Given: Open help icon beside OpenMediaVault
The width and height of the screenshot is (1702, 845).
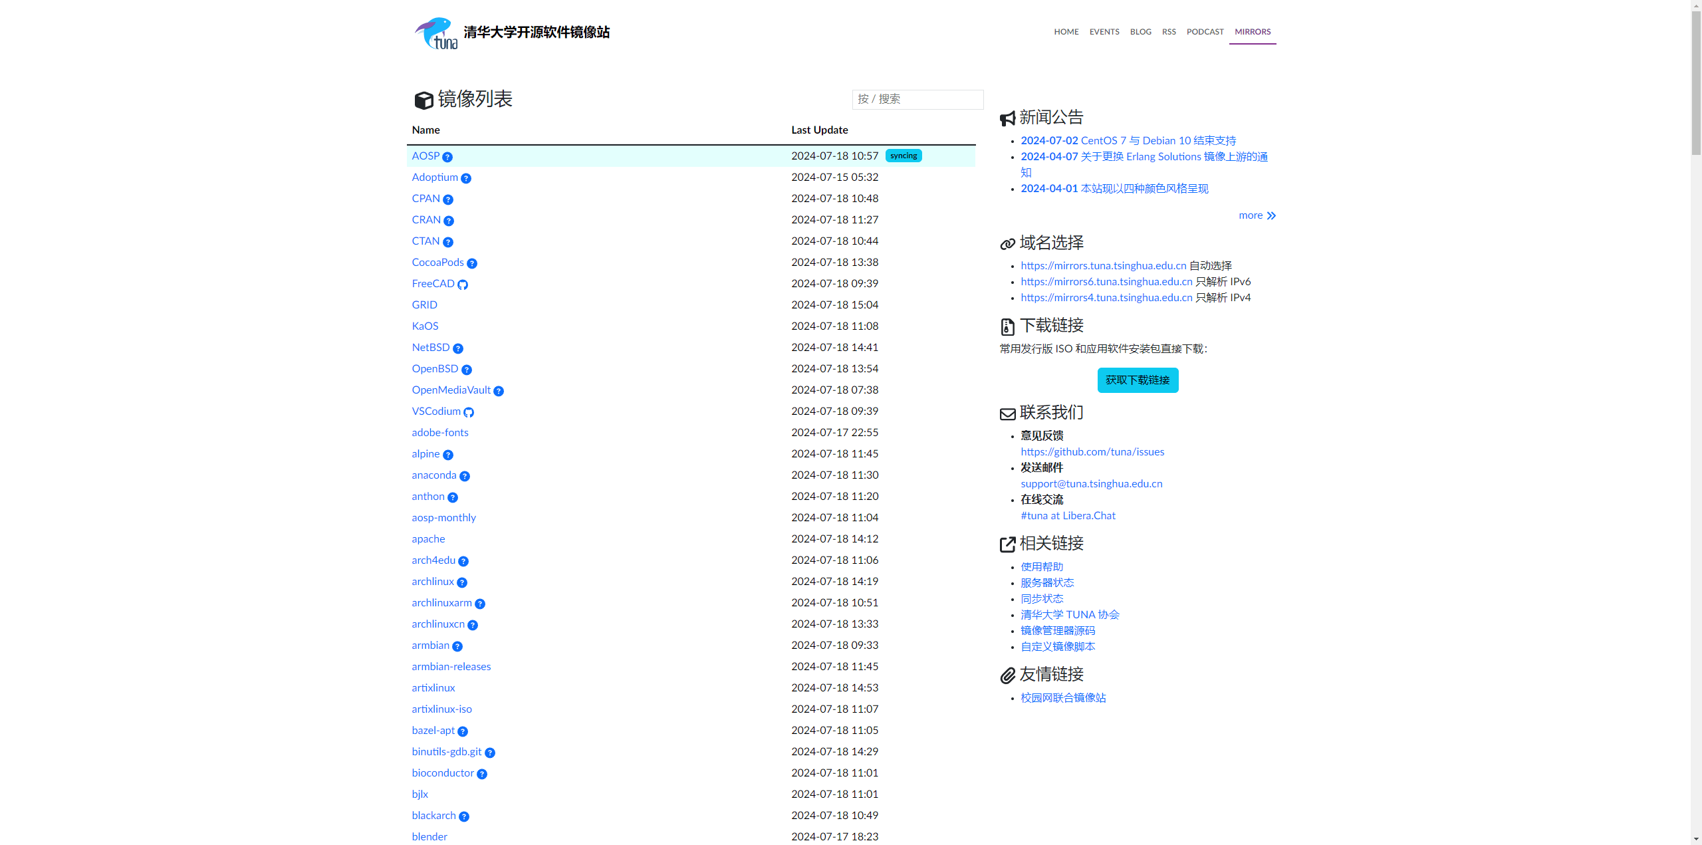Looking at the screenshot, I should (499, 391).
